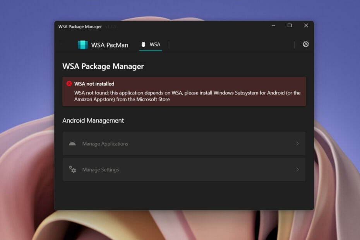The width and height of the screenshot is (360, 240).
Task: Click the WSA PacMan teal logo icon
Action: [x=83, y=45]
